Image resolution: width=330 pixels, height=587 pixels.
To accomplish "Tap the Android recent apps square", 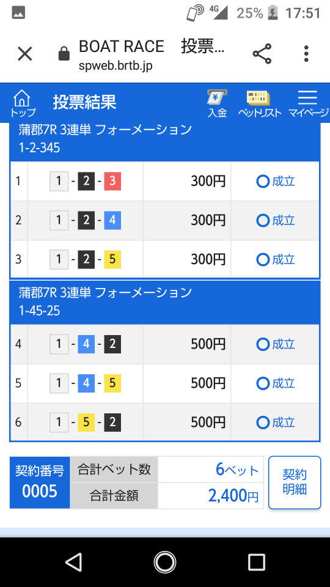I will tap(256, 562).
